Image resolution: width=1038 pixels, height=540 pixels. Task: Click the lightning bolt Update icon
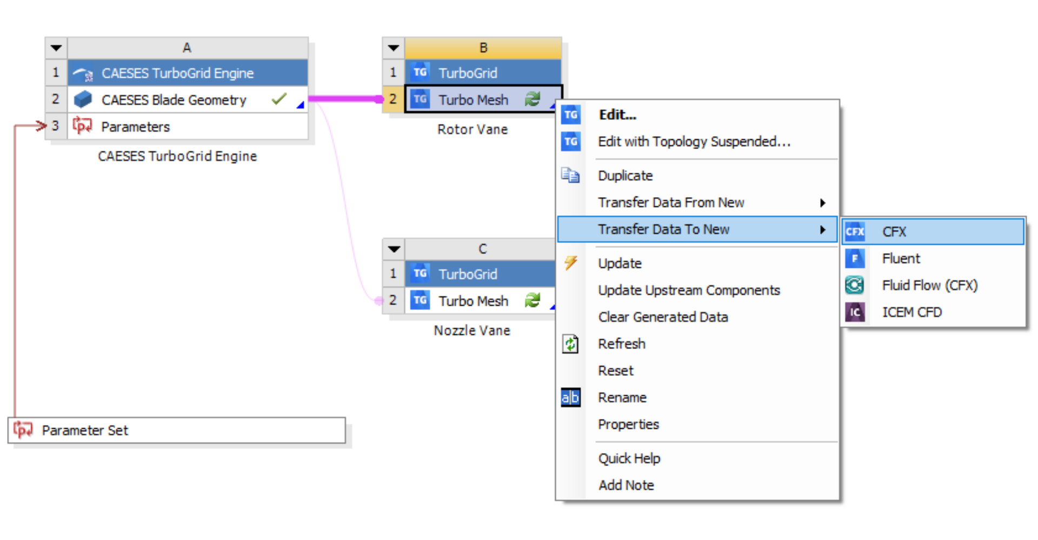pos(571,263)
